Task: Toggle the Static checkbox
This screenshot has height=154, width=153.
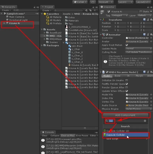Action: pyautogui.click(x=141, y=12)
